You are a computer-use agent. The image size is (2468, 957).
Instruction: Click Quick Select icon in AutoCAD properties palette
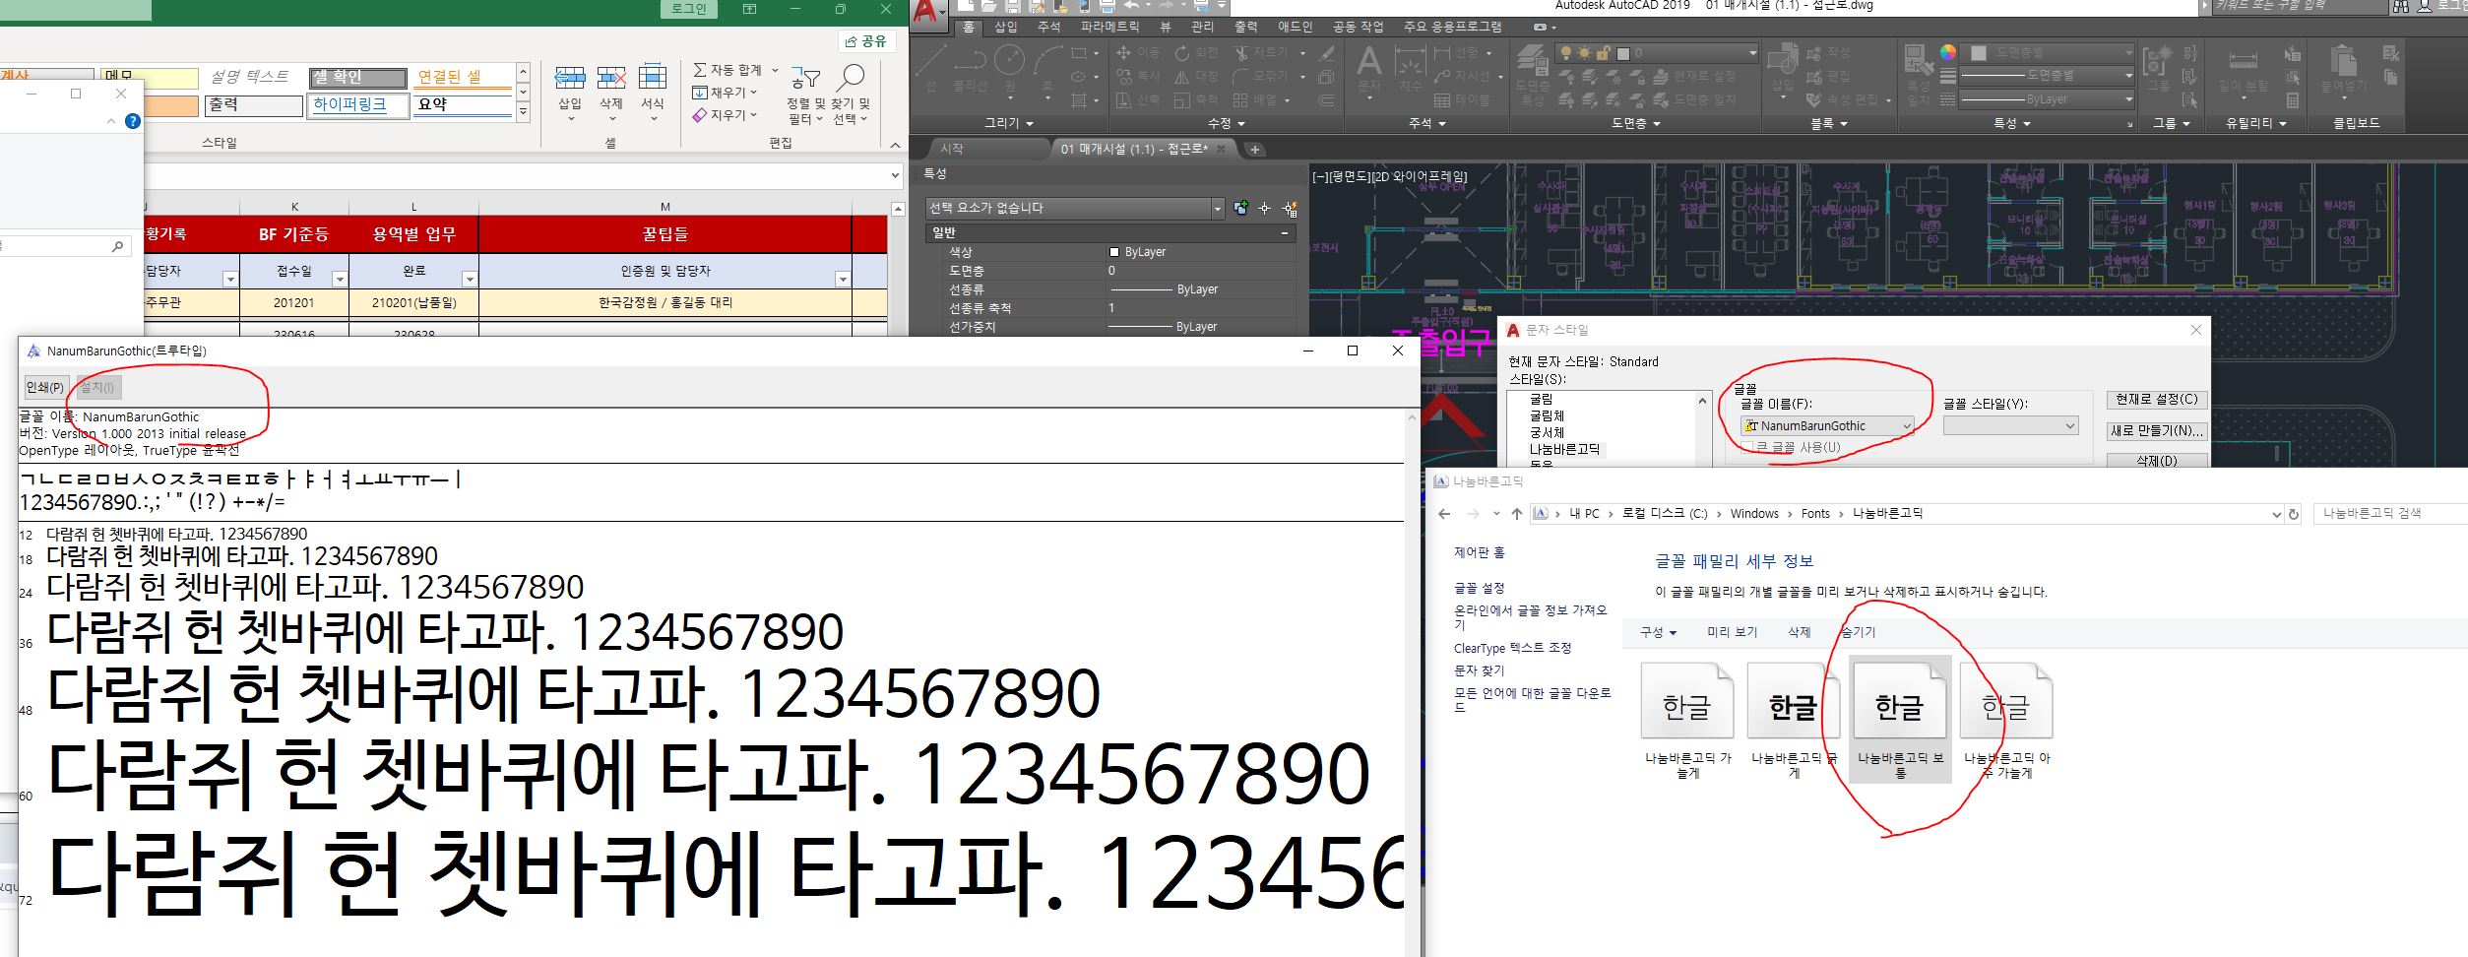click(1290, 209)
